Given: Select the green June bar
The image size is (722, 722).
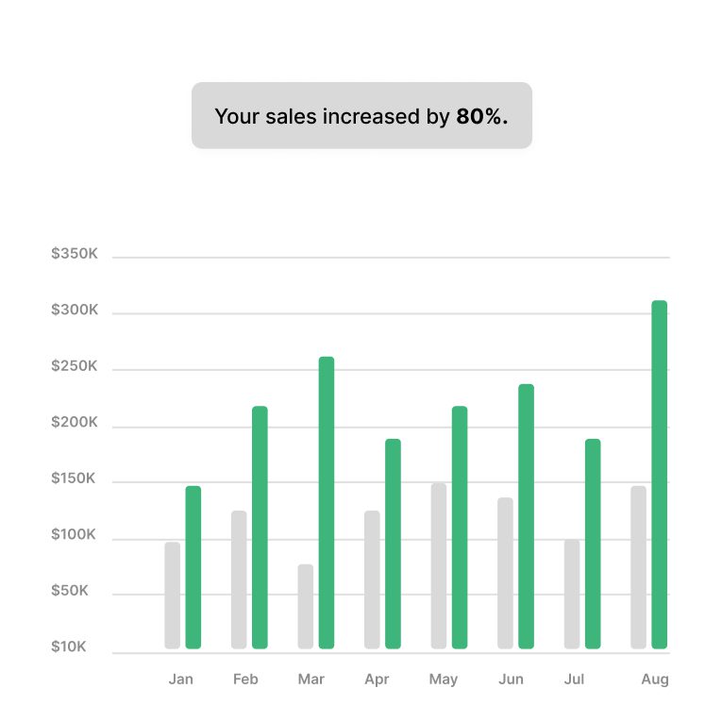Looking at the screenshot, I should click(526, 516).
